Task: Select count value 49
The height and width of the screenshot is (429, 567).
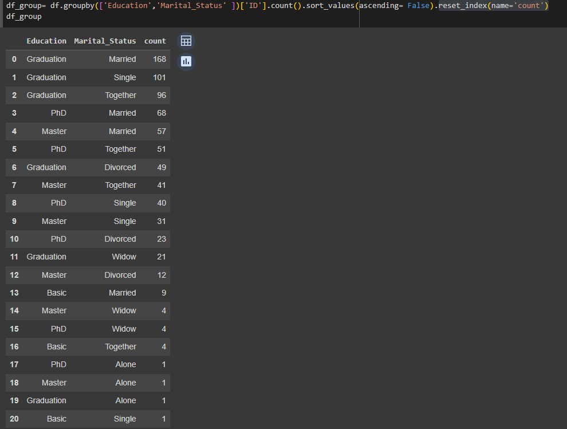Action: 162,167
